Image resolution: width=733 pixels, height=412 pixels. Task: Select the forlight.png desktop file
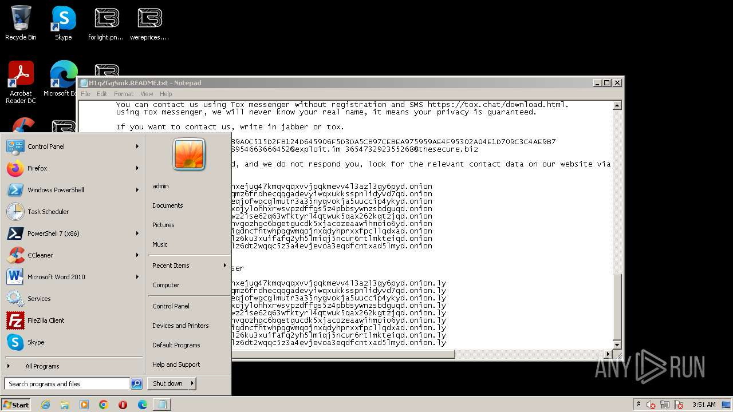coord(107,23)
